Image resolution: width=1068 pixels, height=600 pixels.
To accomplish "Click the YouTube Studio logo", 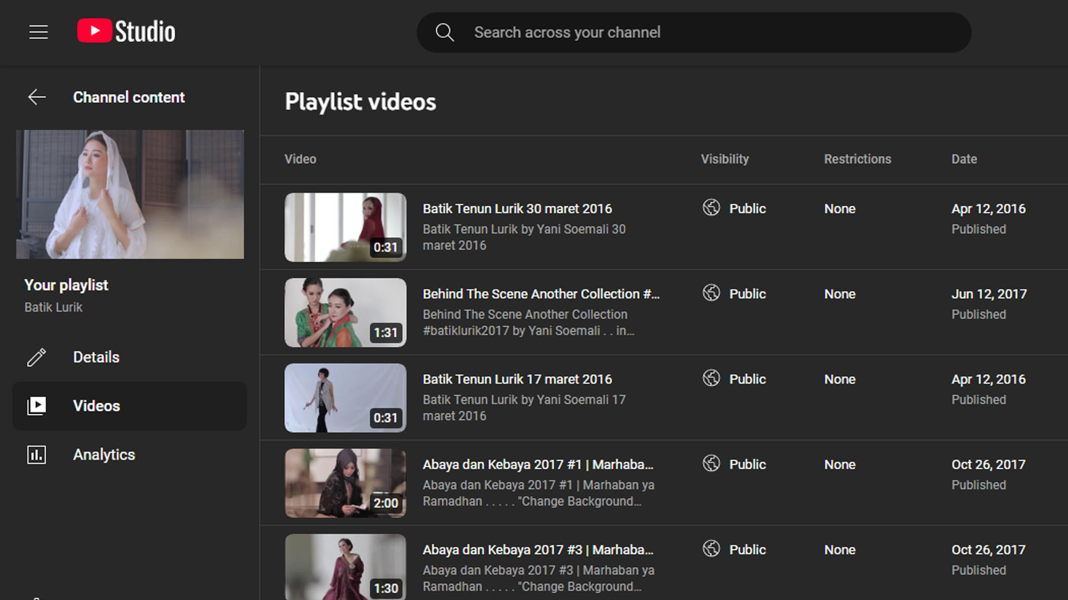I will (x=126, y=32).
